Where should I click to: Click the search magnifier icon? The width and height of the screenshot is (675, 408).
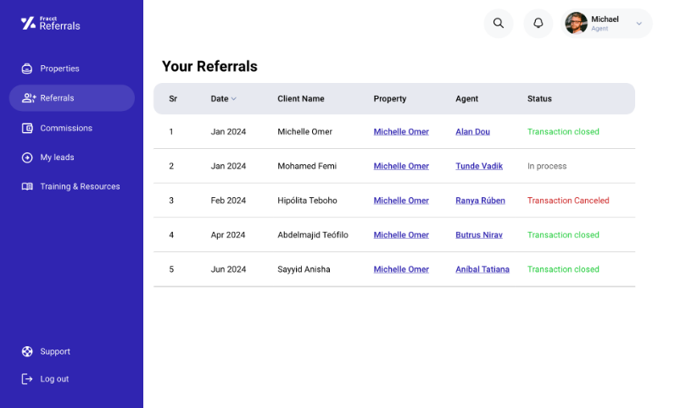499,23
